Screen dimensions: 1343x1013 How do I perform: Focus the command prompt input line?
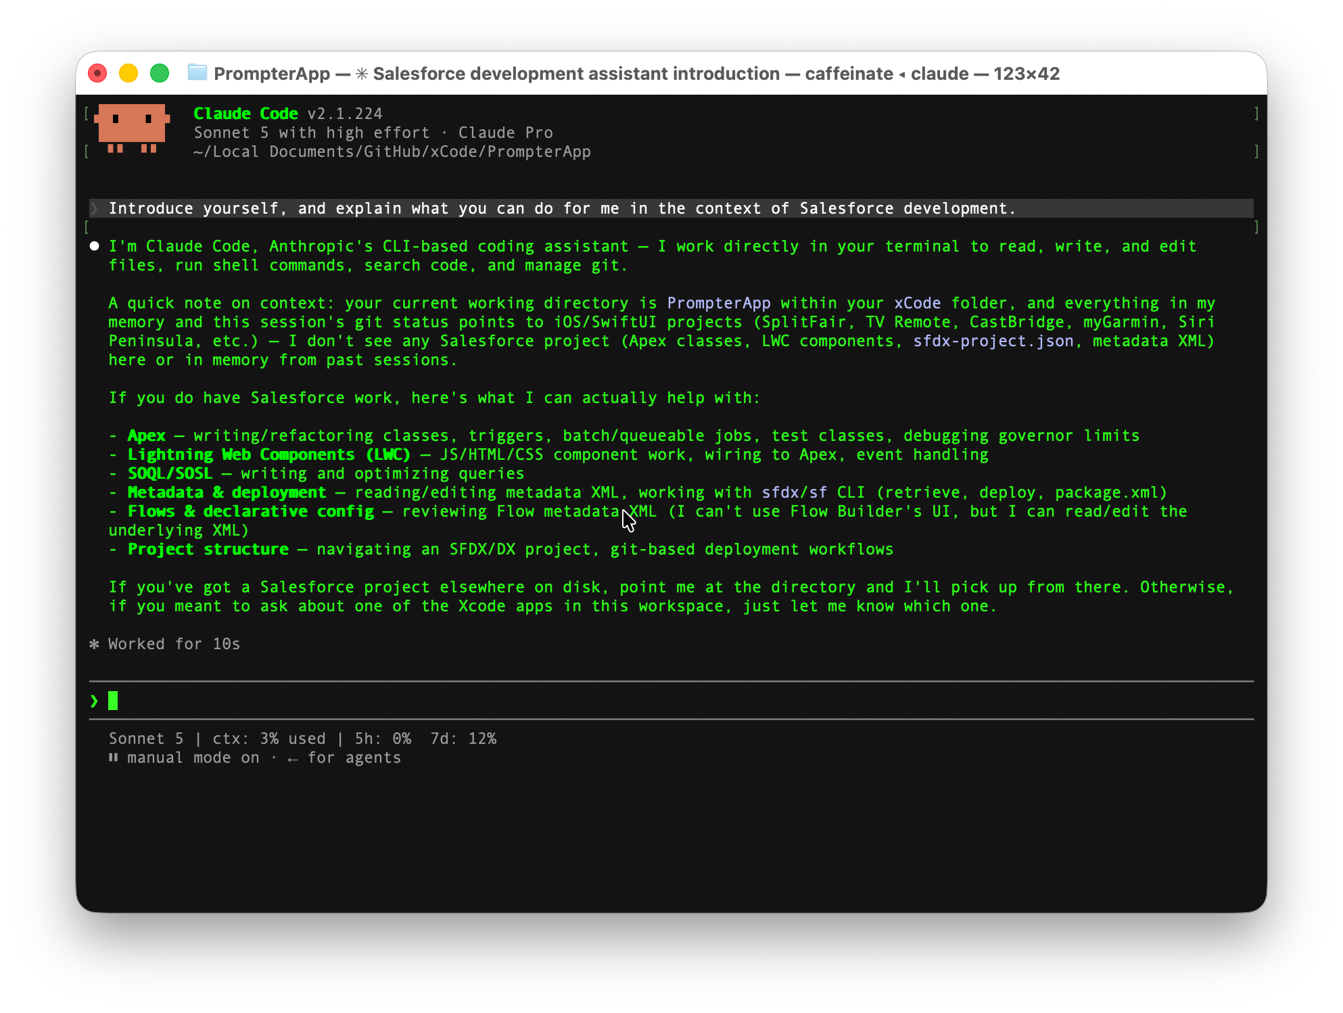click(x=671, y=701)
